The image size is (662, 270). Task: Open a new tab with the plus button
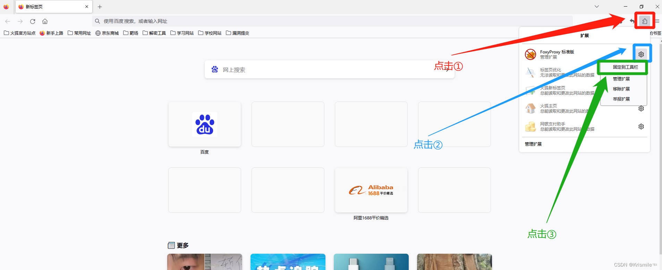pyautogui.click(x=100, y=7)
